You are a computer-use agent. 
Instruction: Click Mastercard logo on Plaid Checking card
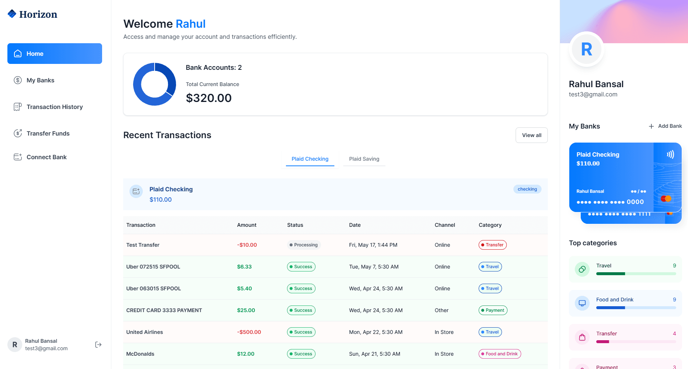(x=666, y=199)
